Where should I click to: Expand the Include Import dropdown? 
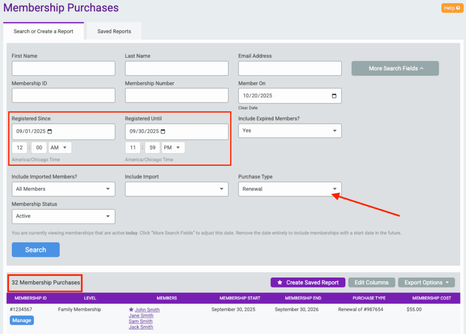point(177,189)
